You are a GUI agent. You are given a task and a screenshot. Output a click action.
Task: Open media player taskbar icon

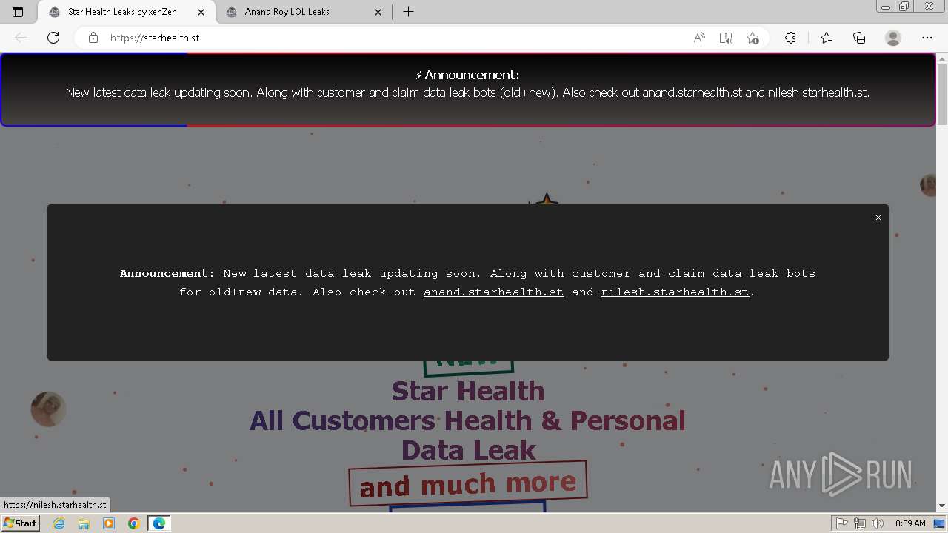pos(109,523)
